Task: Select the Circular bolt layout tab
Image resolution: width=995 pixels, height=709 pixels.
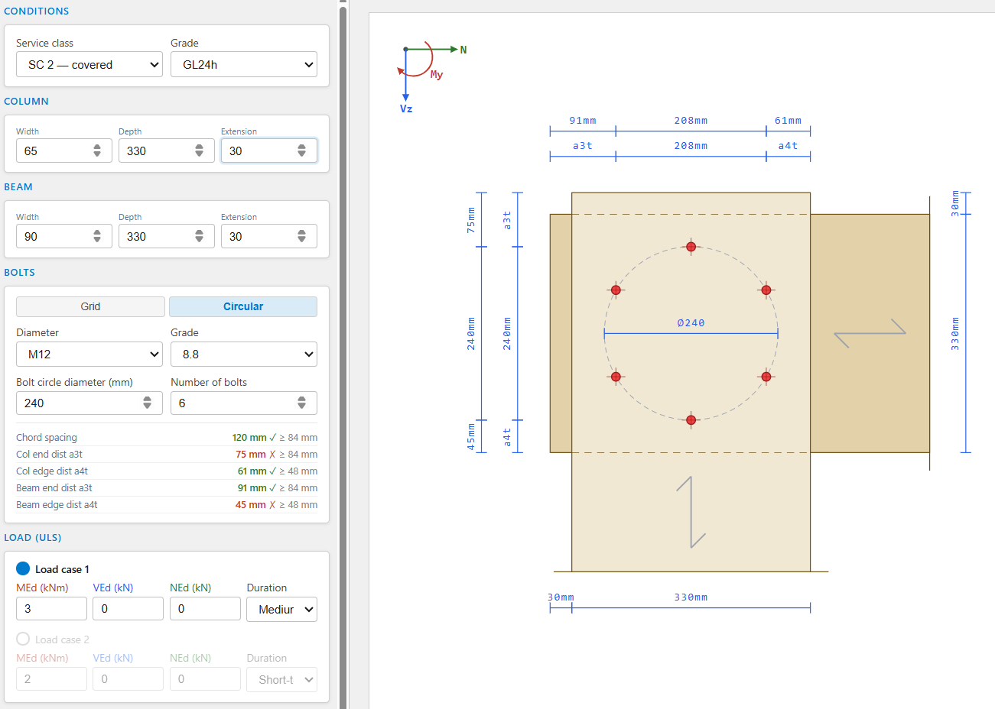Action: click(243, 306)
